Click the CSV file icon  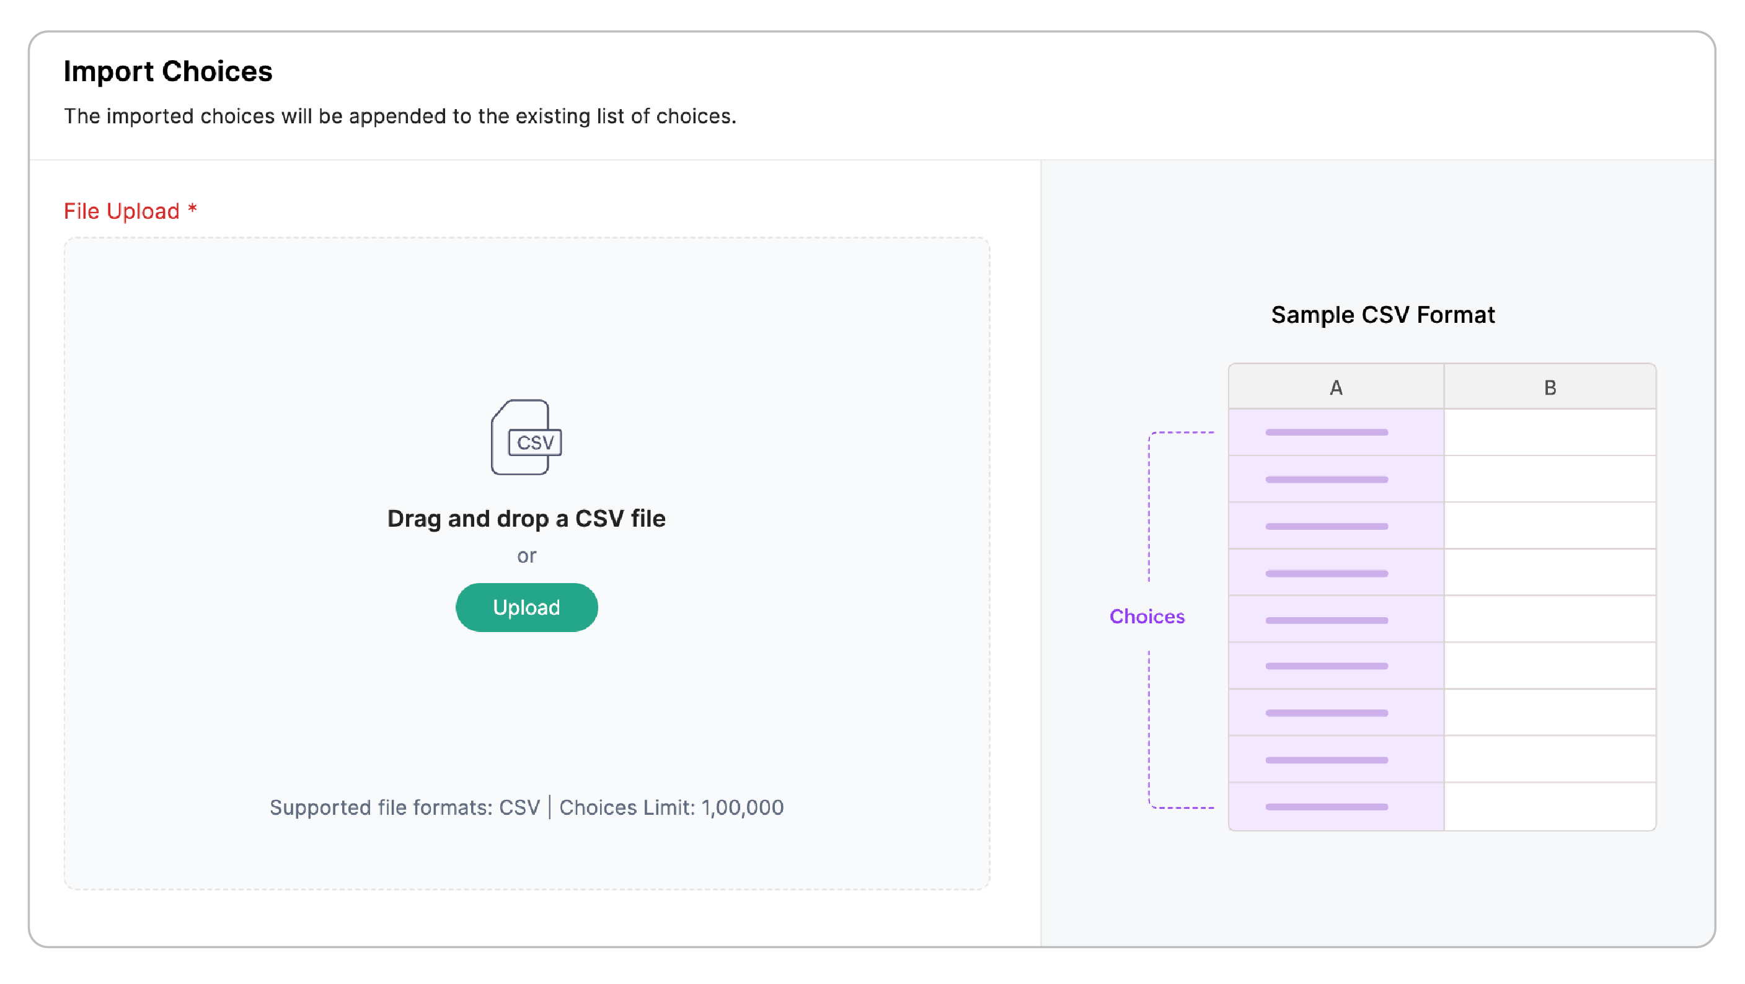coord(526,437)
